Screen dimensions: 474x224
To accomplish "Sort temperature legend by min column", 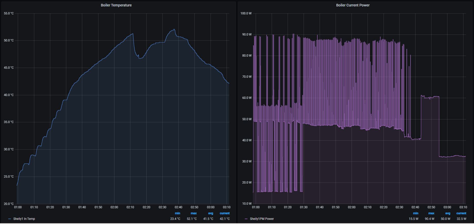I will (x=177, y=213).
